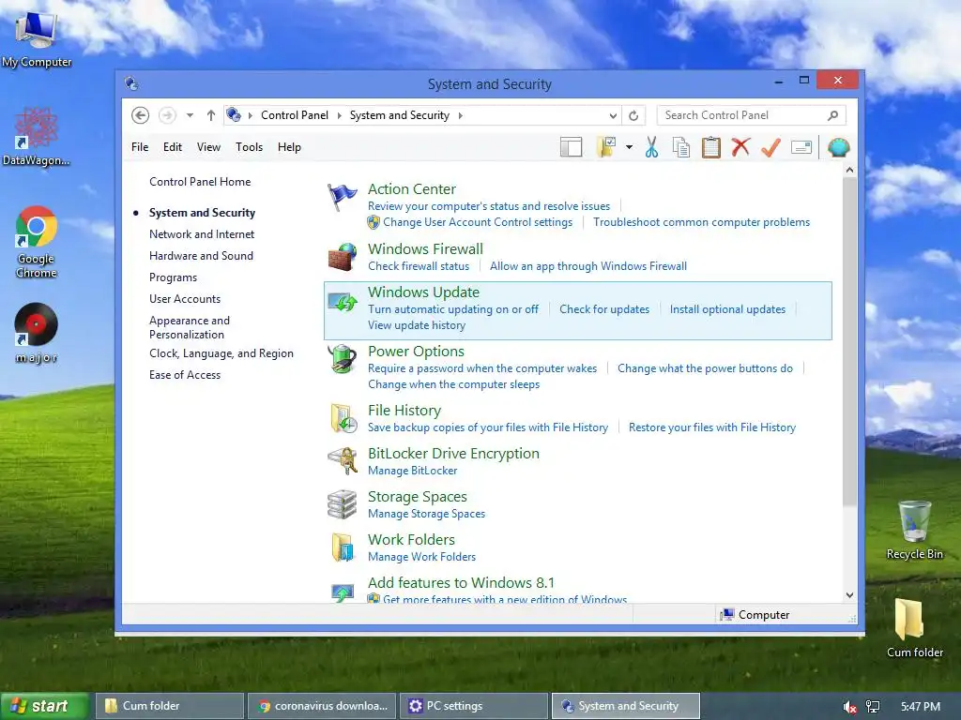Open the Tools menu
The width and height of the screenshot is (961, 720).
(249, 147)
